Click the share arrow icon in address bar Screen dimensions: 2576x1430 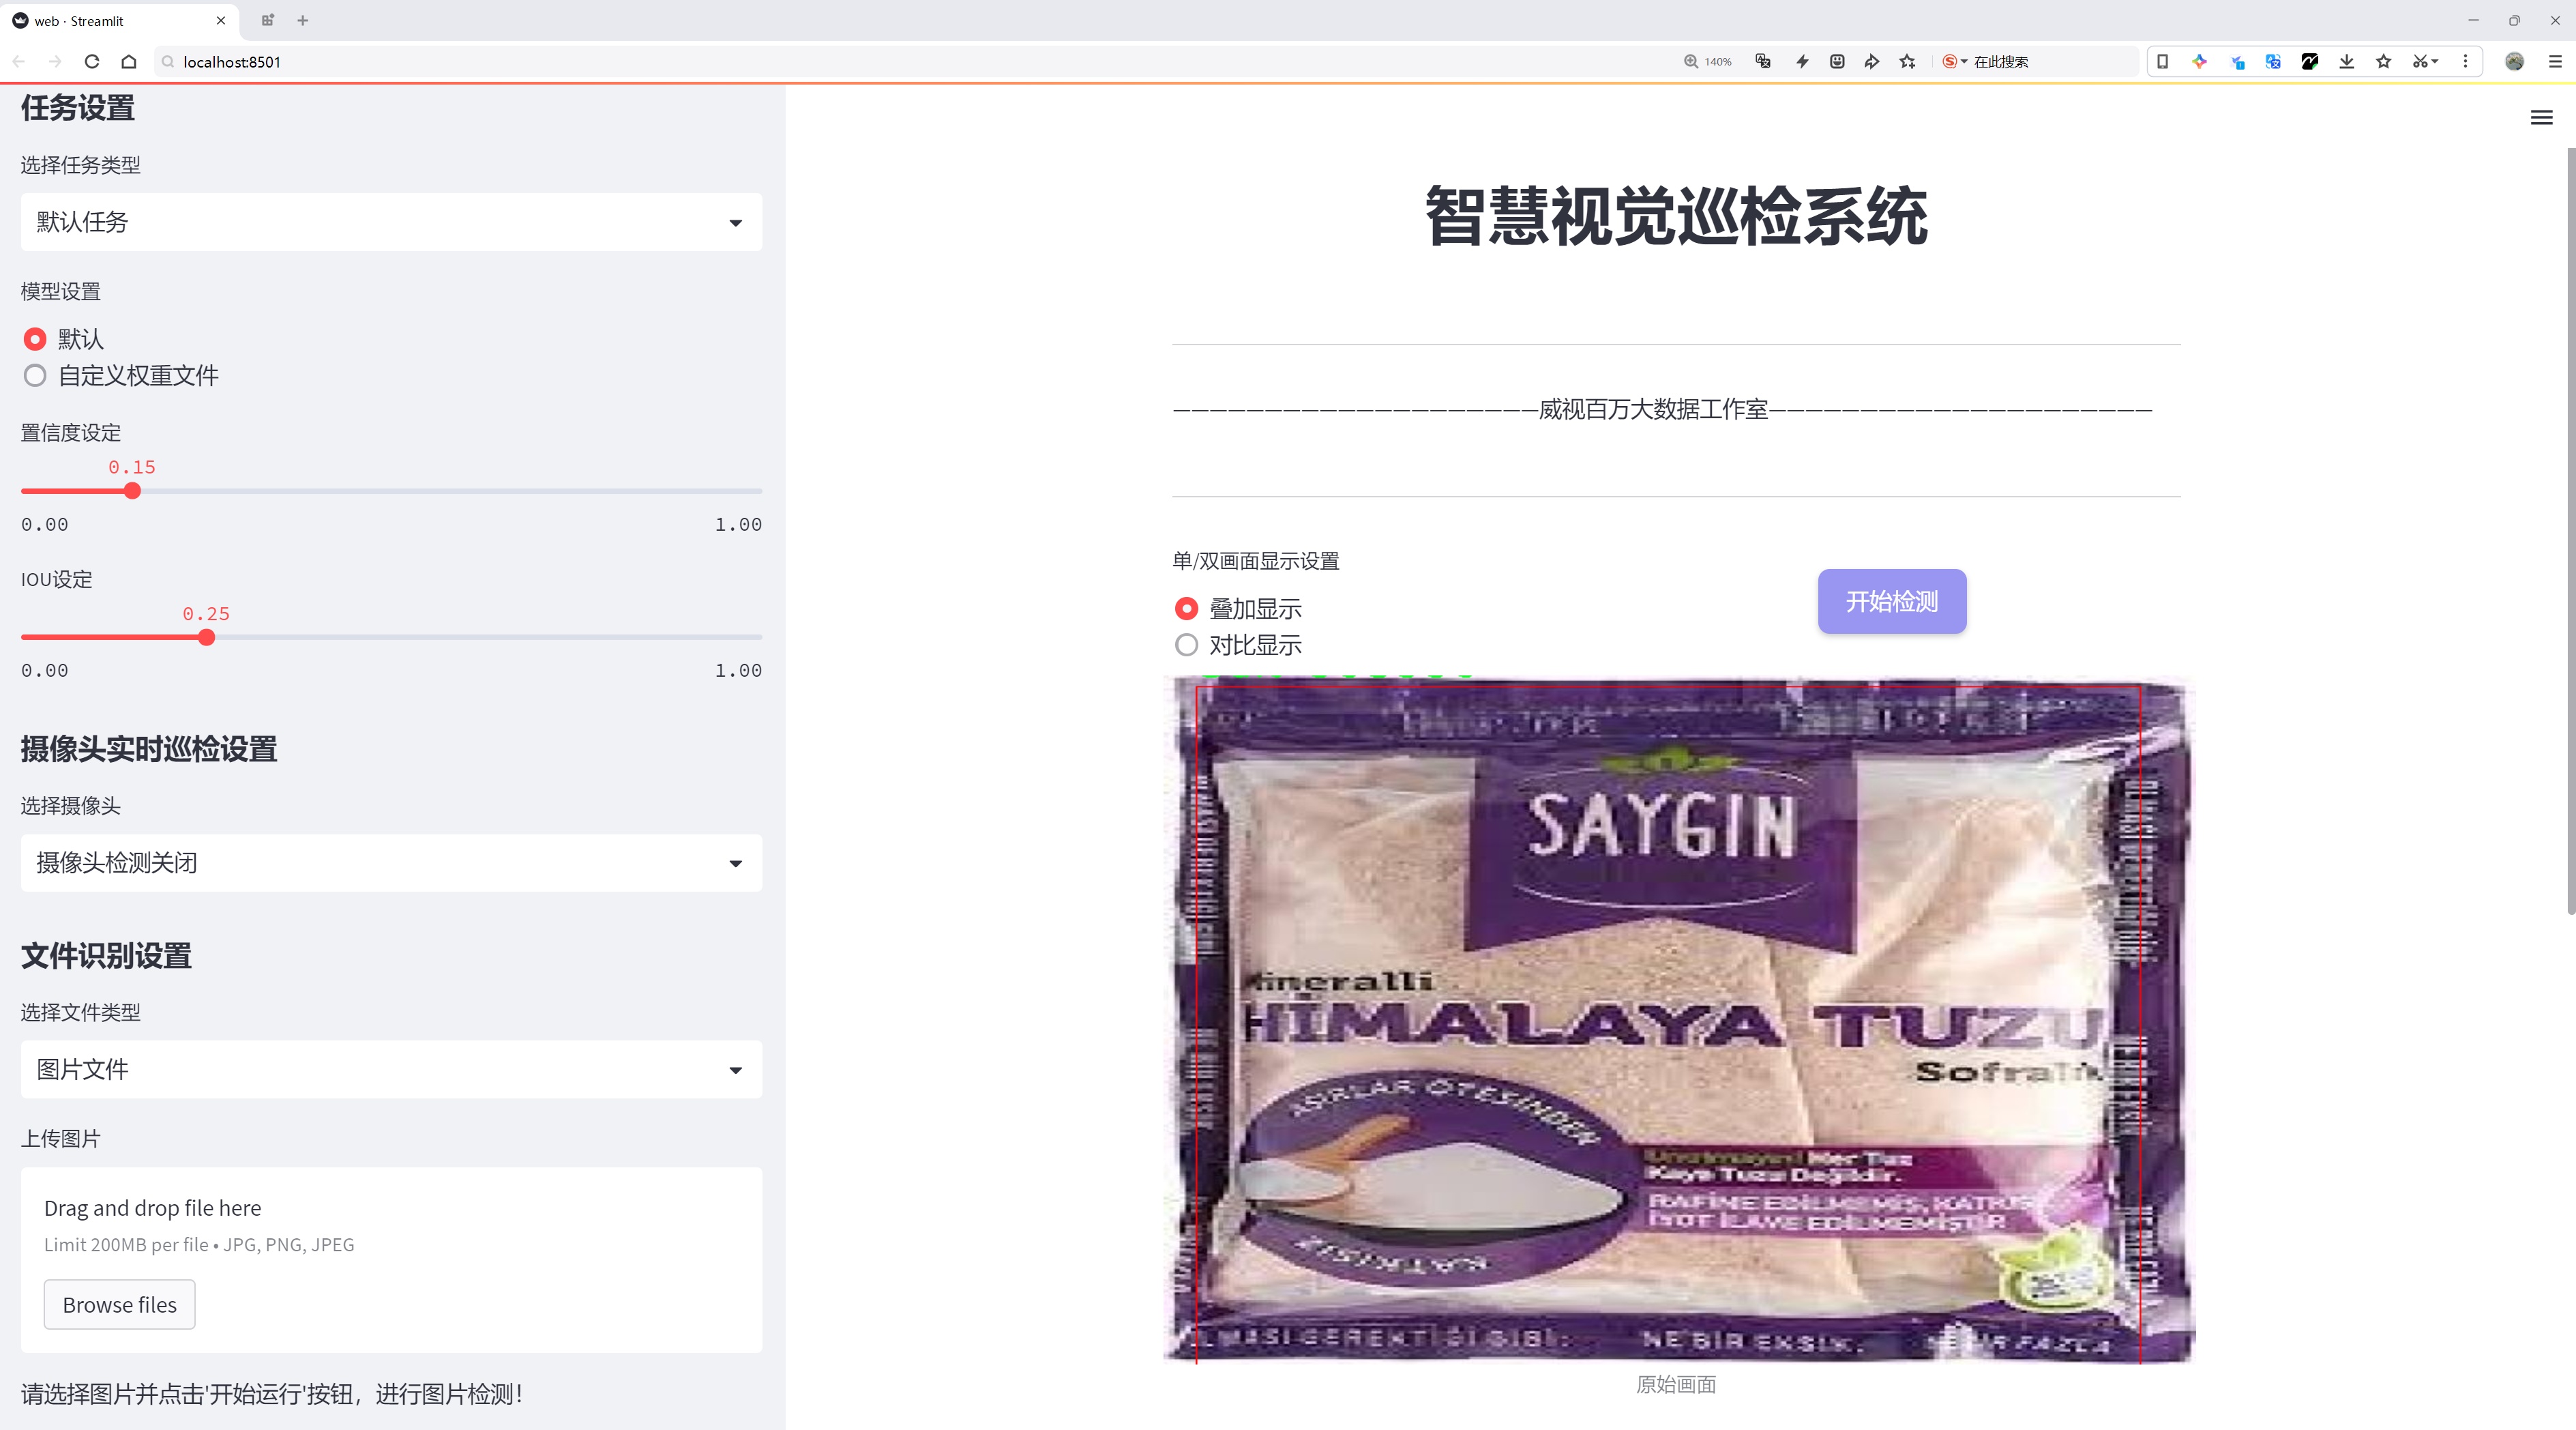[1872, 62]
